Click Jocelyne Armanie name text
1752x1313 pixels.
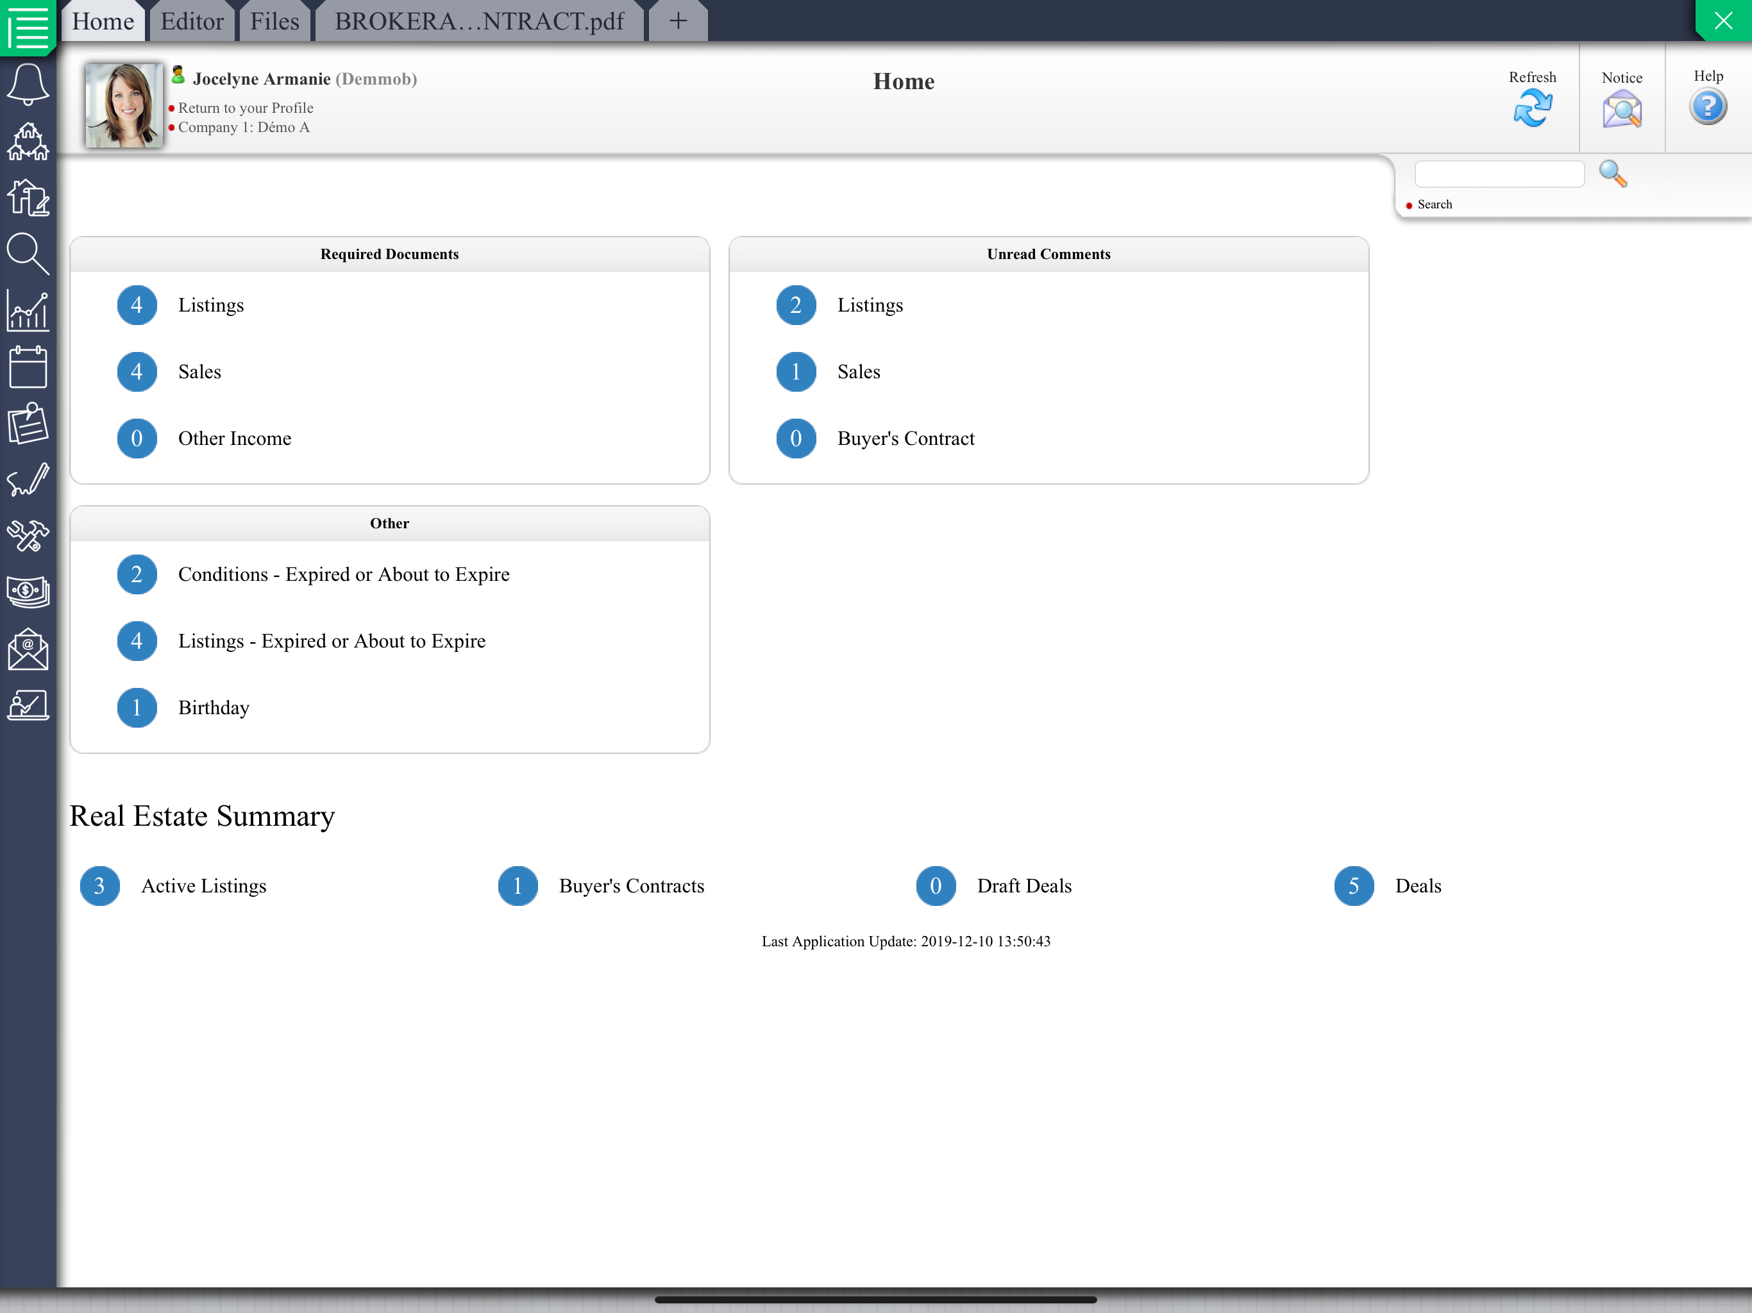point(262,79)
